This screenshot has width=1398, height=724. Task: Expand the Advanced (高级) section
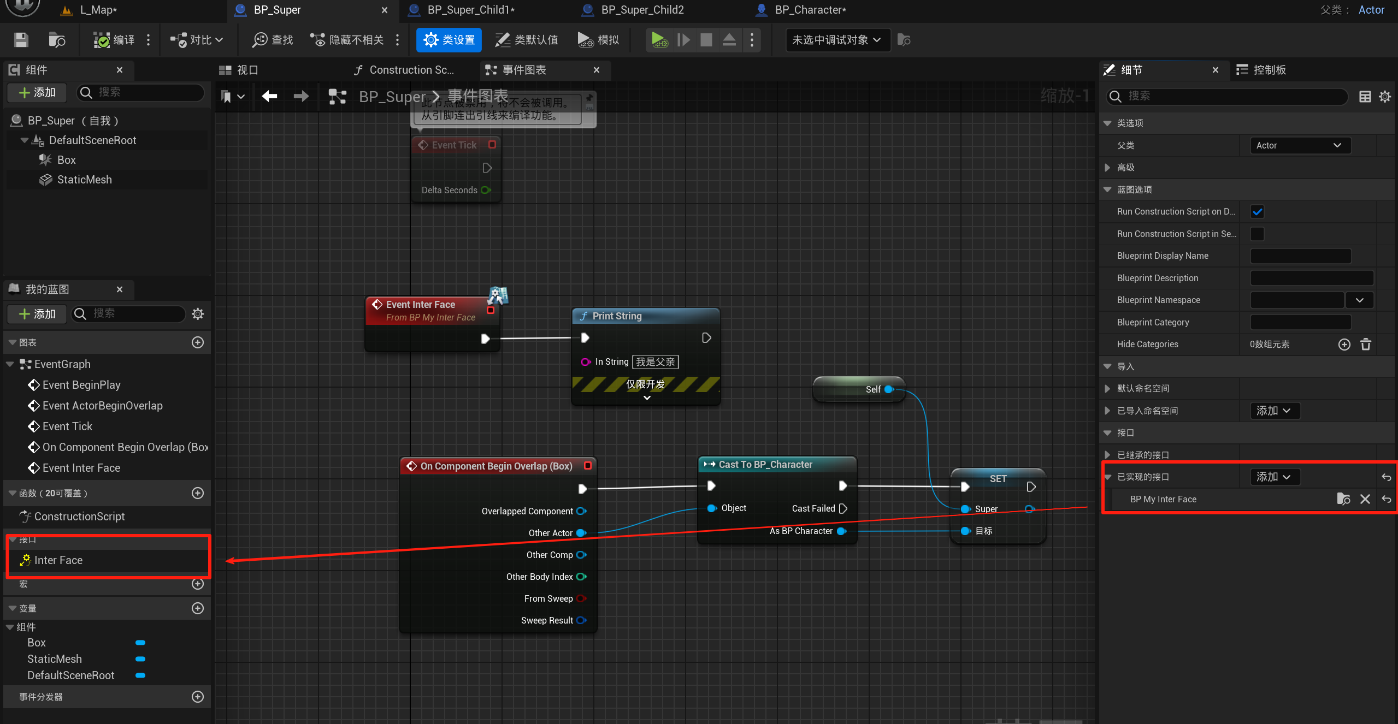point(1107,168)
